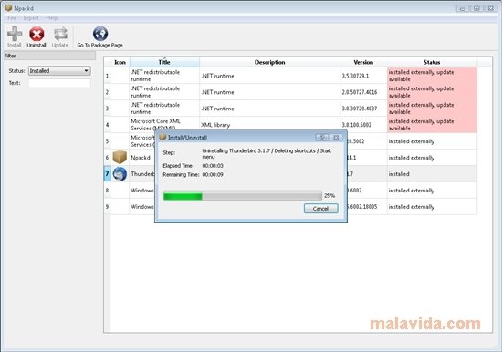Click the Install/Uninstall dialog box icon
Viewport: 502px width, 352px height.
coord(162,138)
